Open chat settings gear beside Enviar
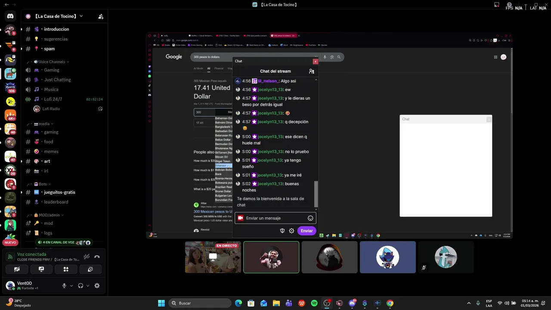Screen dimensions: 551x310 point(291,231)
